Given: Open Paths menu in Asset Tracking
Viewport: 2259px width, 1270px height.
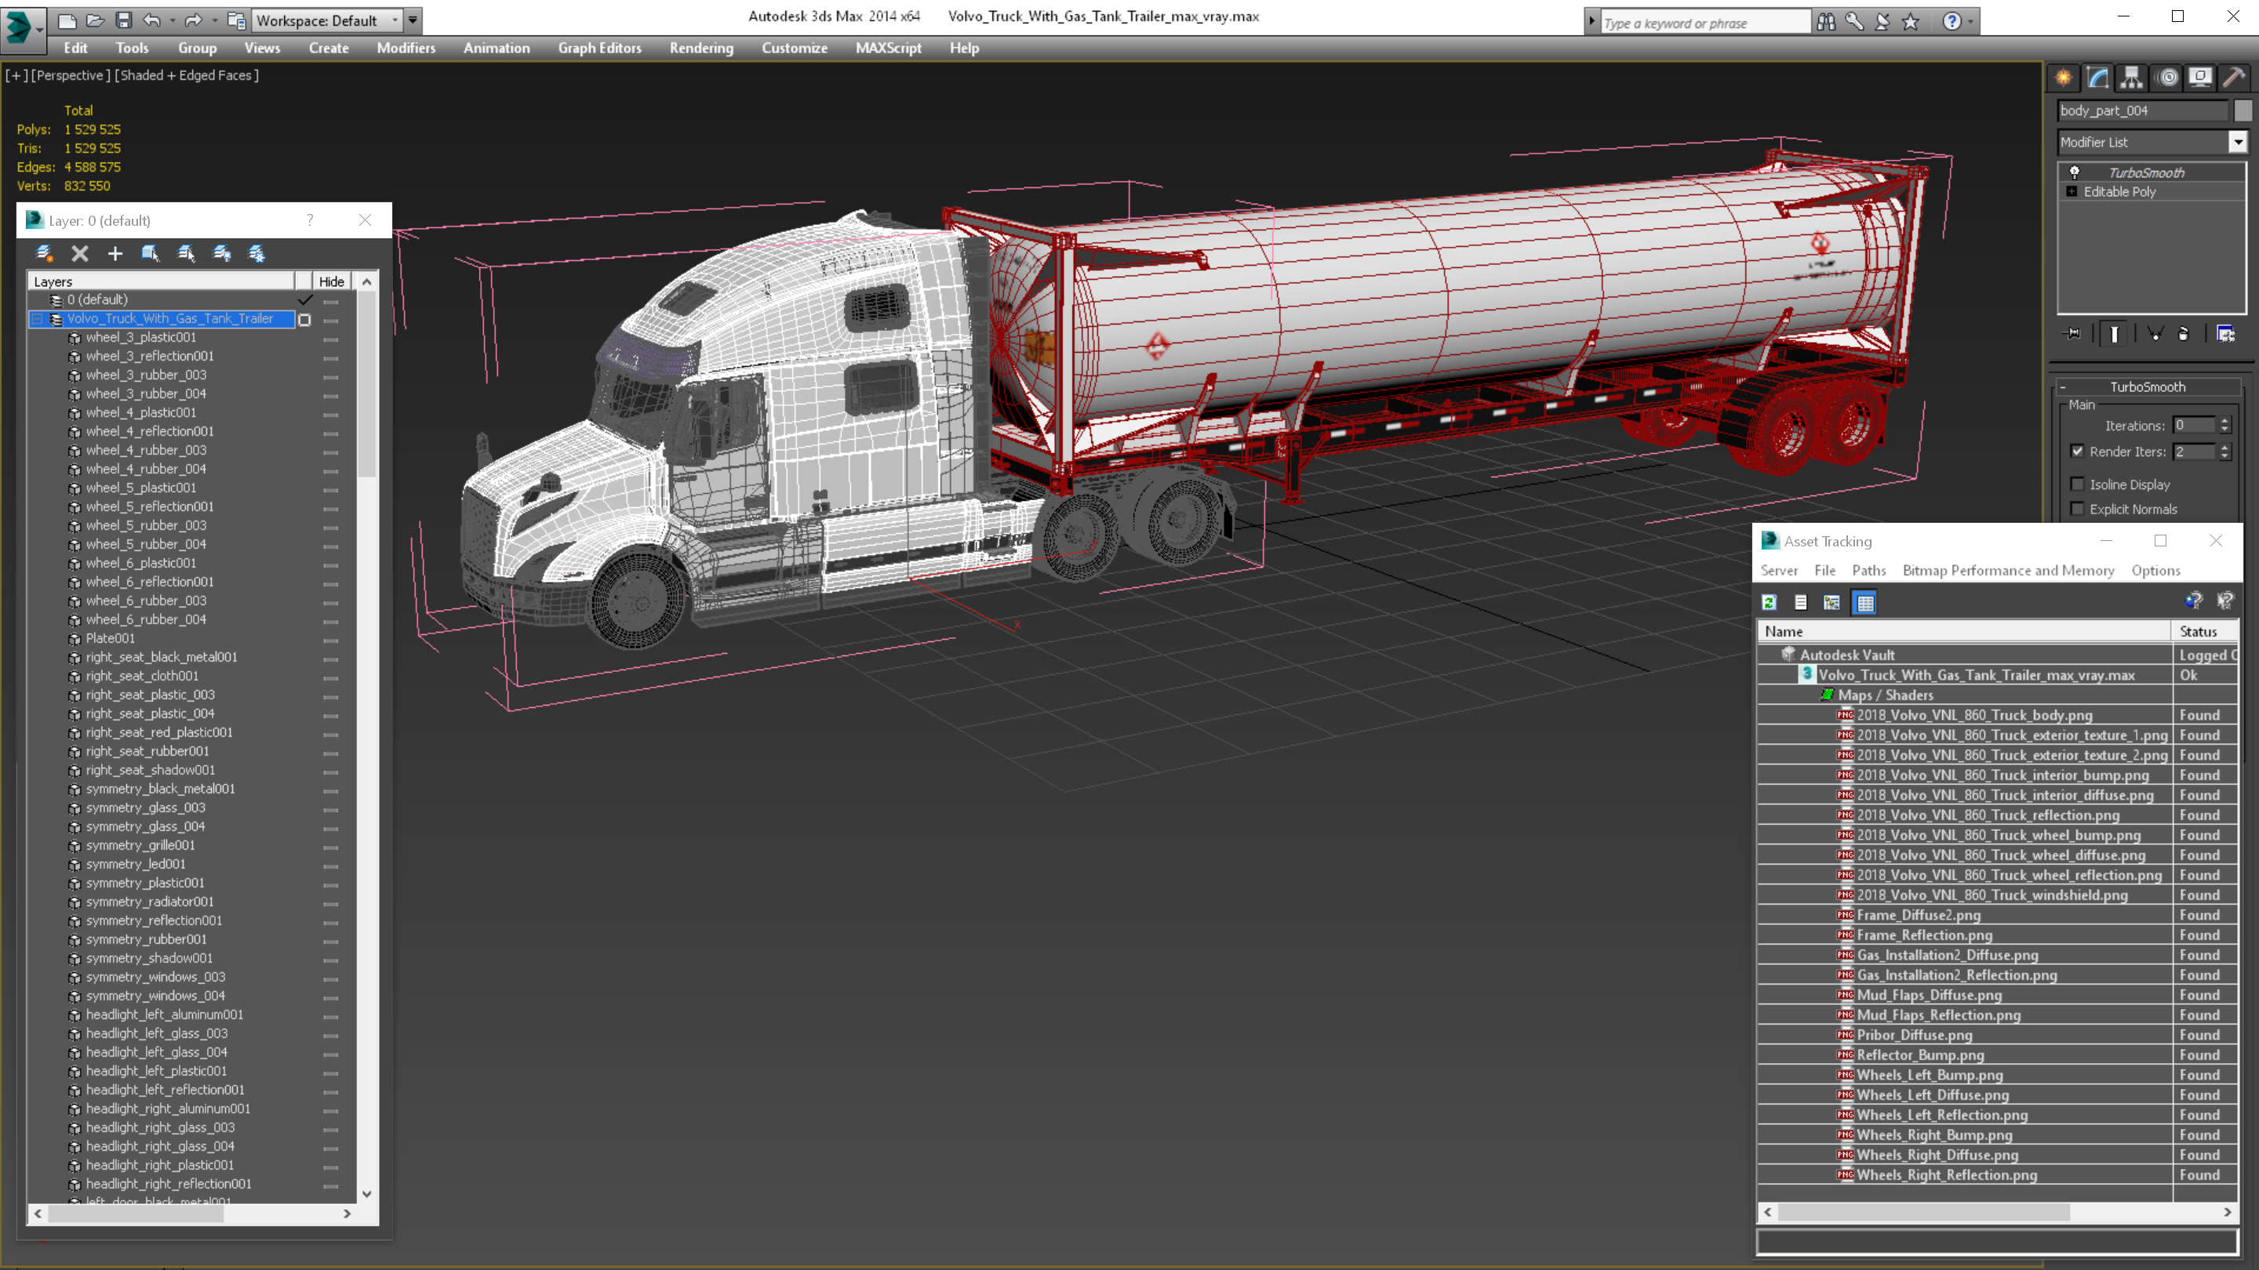Looking at the screenshot, I should (x=1868, y=571).
